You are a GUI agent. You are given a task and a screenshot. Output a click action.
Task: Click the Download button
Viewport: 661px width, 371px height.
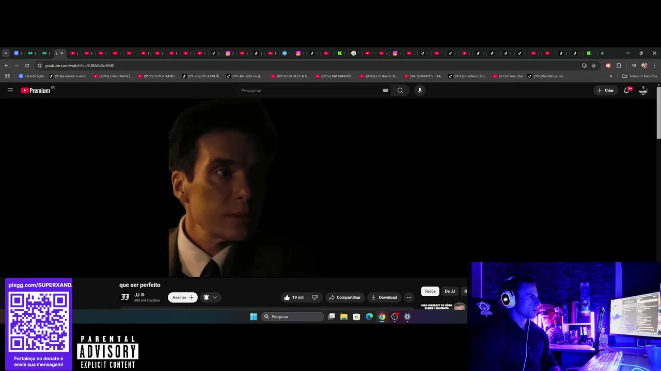[x=384, y=297]
